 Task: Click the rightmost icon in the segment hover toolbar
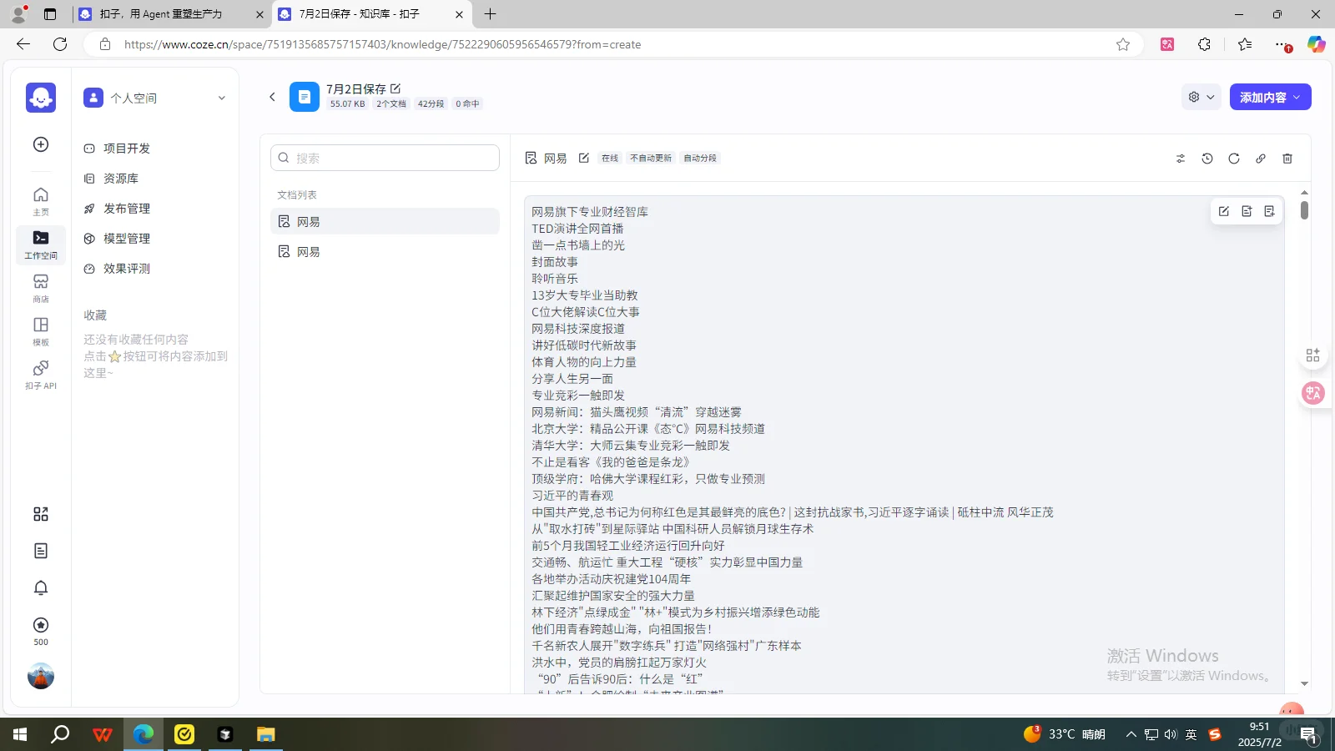[x=1269, y=211]
